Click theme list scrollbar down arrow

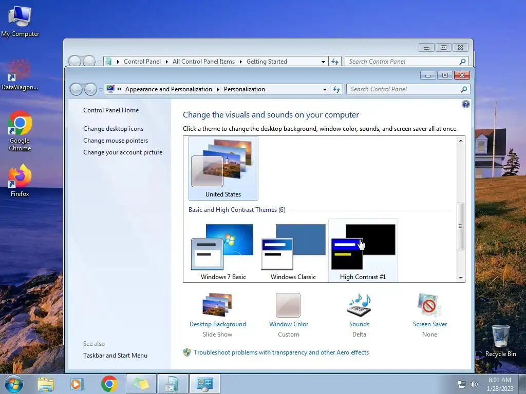461,278
